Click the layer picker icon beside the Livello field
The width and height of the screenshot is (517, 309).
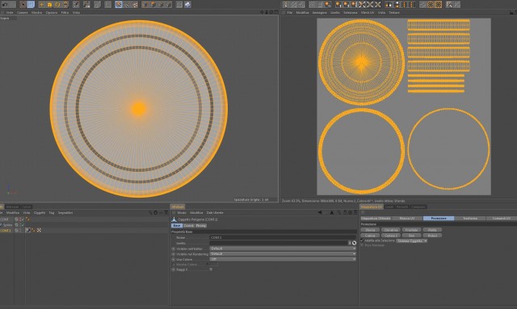pyautogui.click(x=354, y=243)
